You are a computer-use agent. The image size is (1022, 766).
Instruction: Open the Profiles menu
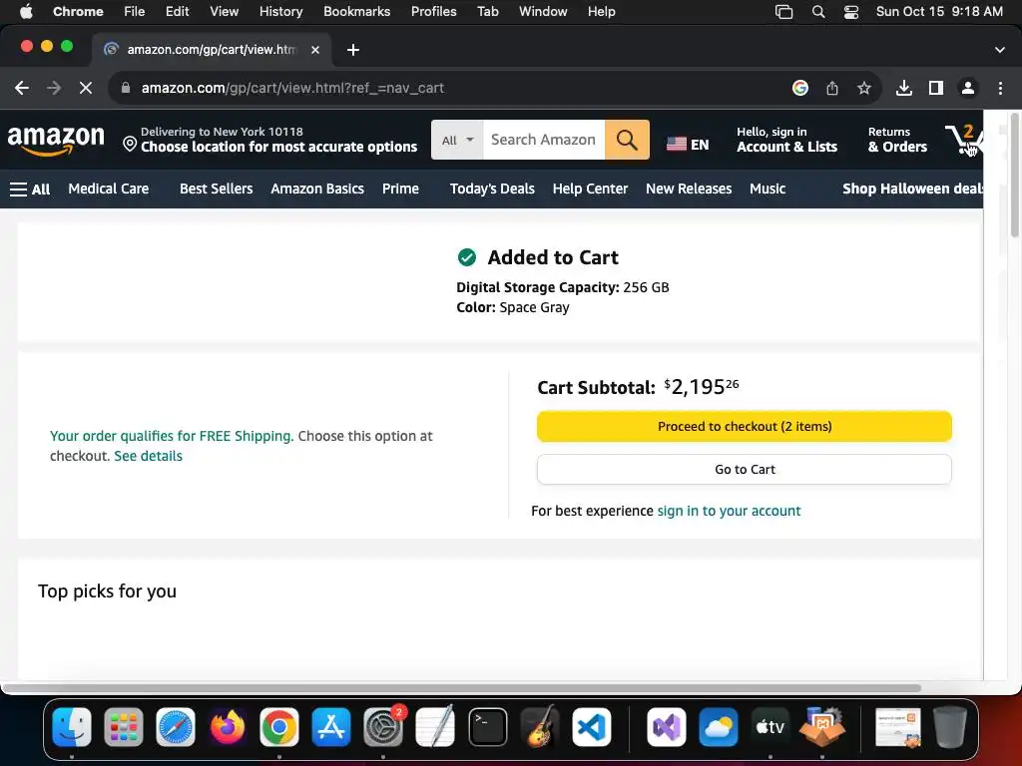tap(433, 12)
